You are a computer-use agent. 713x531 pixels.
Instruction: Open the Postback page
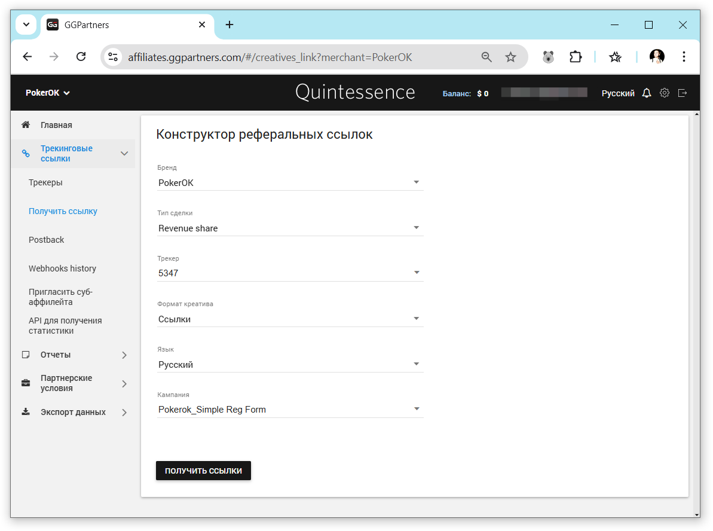[x=47, y=240]
